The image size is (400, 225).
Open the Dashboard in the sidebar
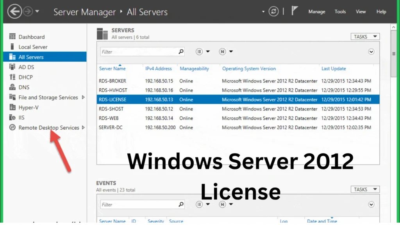click(x=31, y=36)
